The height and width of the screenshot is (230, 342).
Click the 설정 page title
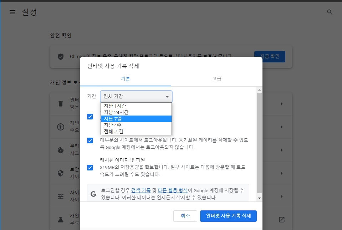[30, 12]
